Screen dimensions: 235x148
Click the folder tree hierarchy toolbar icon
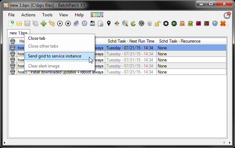[x=52, y=23]
